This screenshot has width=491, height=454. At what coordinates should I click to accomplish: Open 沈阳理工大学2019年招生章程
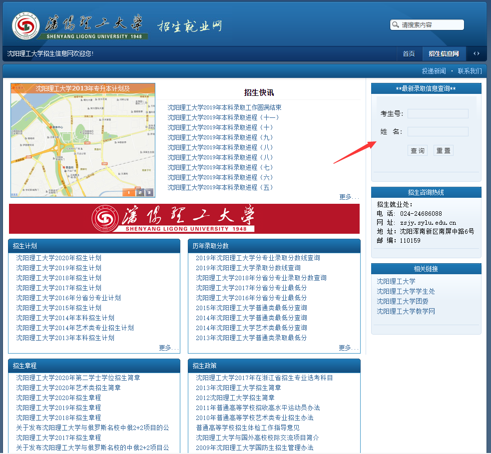point(58,408)
